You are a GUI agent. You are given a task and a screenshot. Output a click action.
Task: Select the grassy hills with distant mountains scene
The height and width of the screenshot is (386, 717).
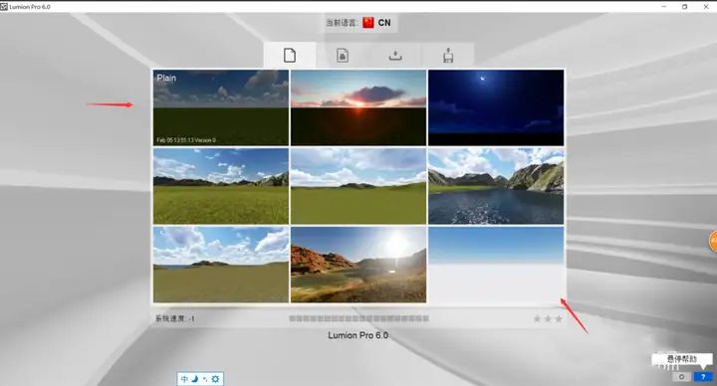point(221,186)
